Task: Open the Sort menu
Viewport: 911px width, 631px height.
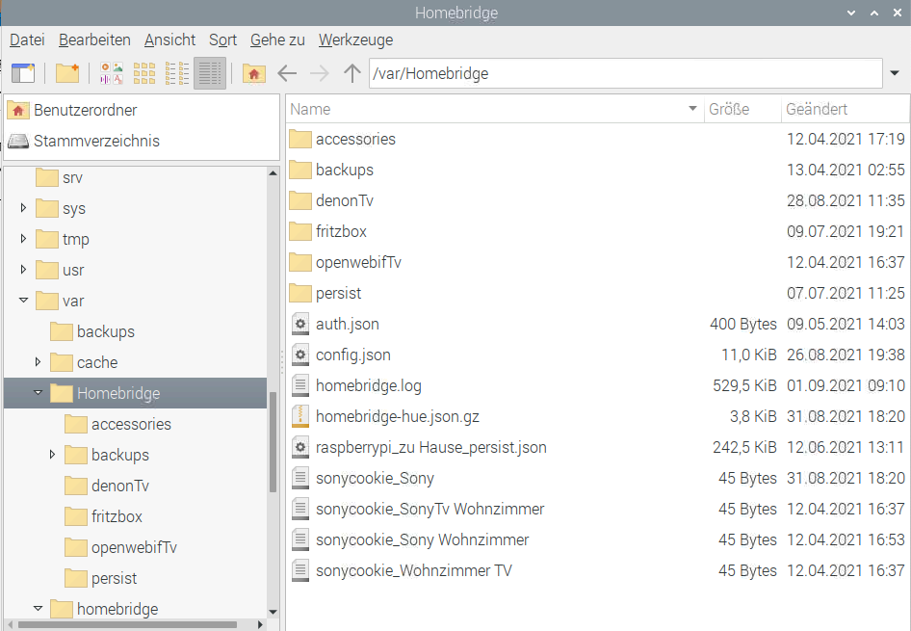Action: coord(223,40)
